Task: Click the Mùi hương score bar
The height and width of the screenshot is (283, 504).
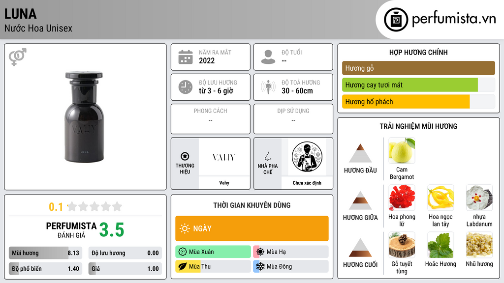Action: click(45, 253)
